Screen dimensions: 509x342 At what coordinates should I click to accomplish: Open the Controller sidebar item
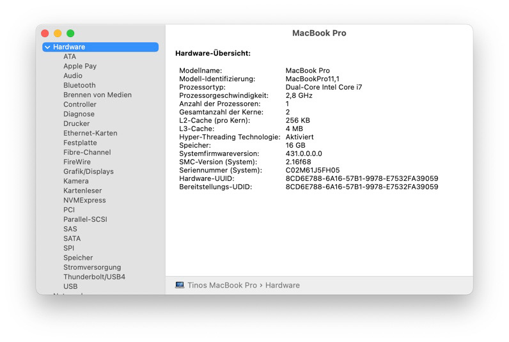click(x=80, y=104)
